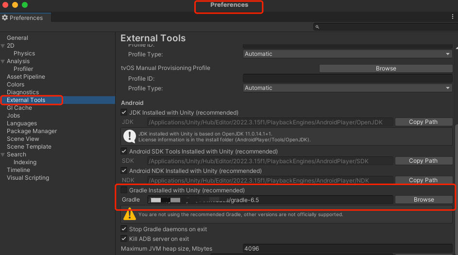The height and width of the screenshot is (255, 458).
Task: Click the Gradle path text field
Action: tap(270, 200)
